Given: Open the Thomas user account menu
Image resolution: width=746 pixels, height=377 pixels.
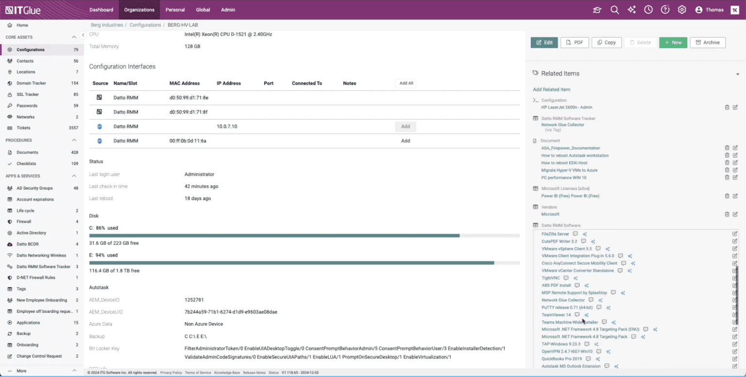Looking at the screenshot, I should 710,10.
